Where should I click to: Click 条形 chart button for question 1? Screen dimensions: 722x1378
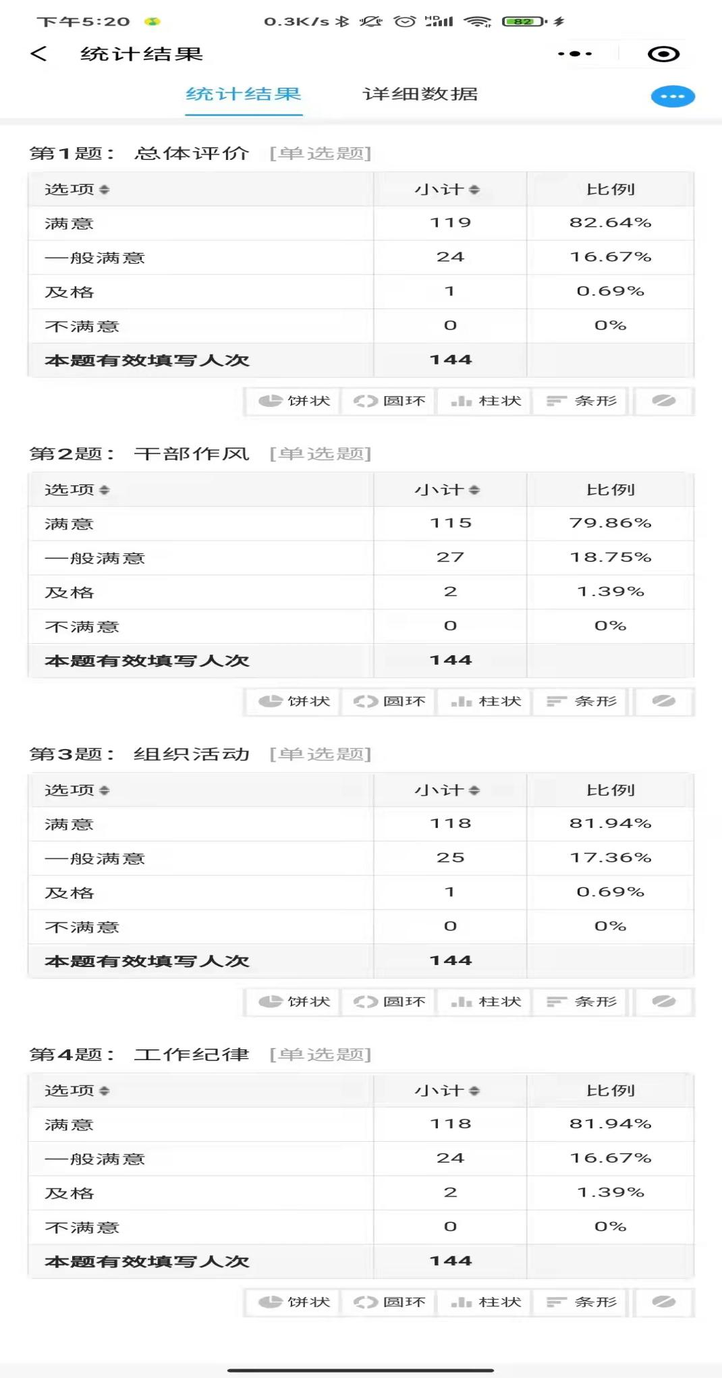pyautogui.click(x=581, y=401)
